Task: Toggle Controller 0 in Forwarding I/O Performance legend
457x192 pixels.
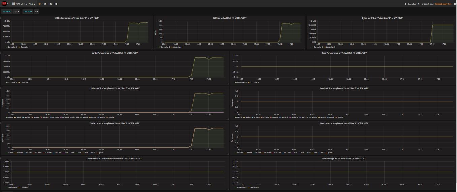Action: point(12,188)
